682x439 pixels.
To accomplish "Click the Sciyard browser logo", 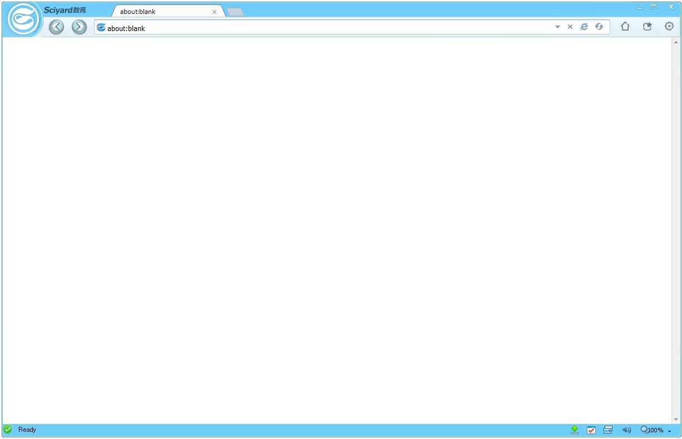I will (x=24, y=20).
